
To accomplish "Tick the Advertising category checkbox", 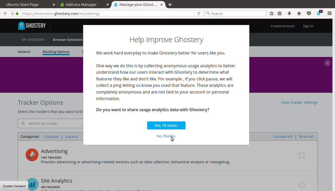I will point(302,155).
